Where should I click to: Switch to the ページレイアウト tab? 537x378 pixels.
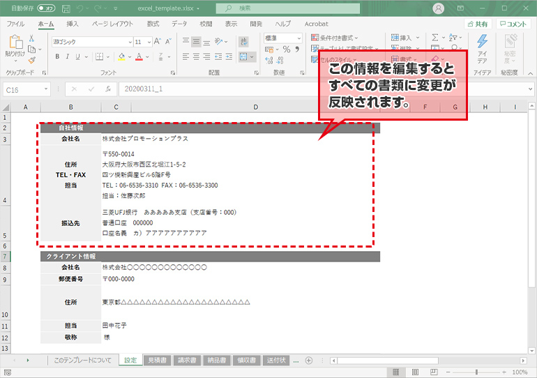(x=112, y=24)
